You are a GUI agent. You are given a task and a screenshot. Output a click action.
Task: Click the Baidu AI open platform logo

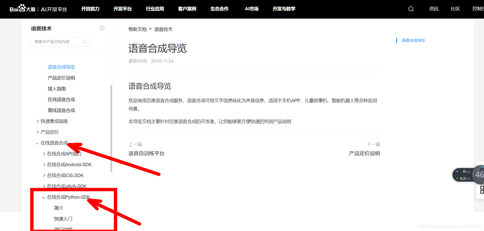tap(38, 9)
